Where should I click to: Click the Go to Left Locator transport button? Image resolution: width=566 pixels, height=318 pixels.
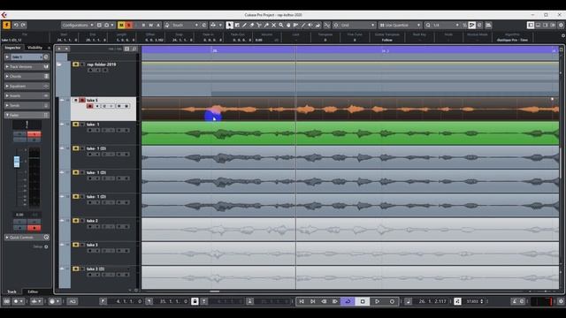coord(302,301)
